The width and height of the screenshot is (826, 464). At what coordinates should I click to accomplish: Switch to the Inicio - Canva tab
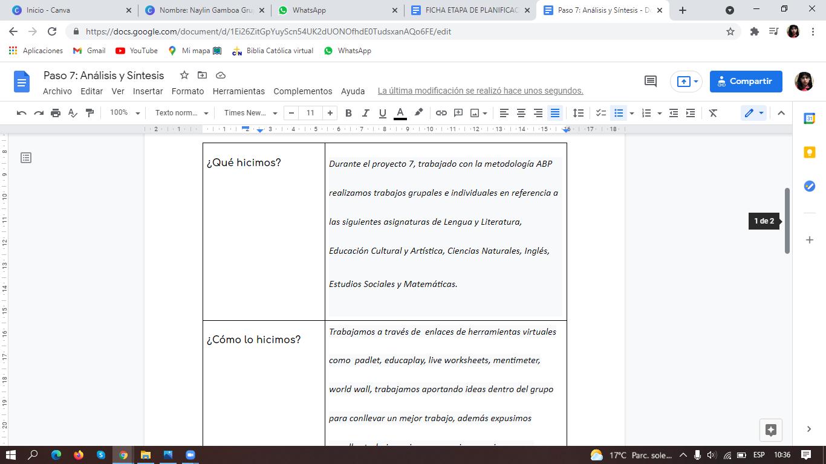(70, 10)
